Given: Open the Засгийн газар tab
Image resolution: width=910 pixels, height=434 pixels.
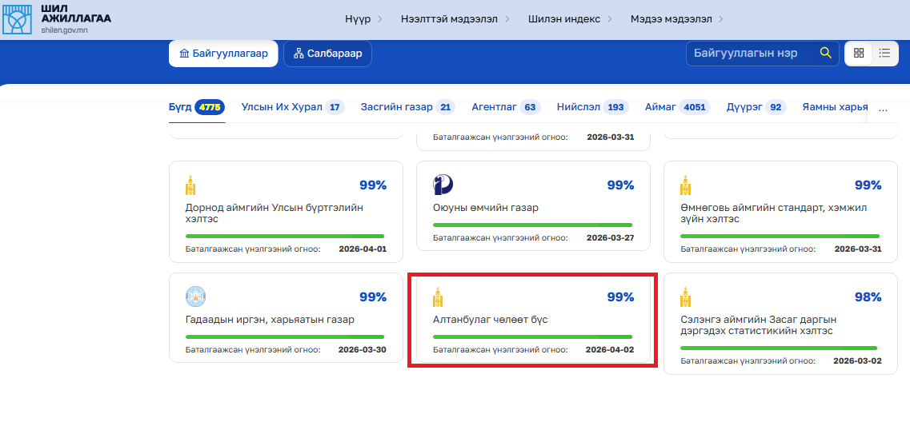Looking at the screenshot, I should pyautogui.click(x=396, y=107).
